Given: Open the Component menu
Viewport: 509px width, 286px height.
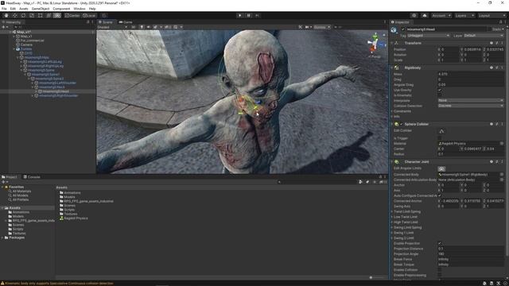Looking at the screenshot, I should point(61,9).
